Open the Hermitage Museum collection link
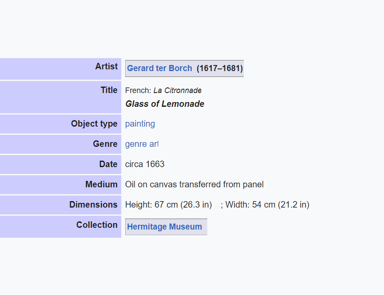The width and height of the screenshot is (384, 295). [165, 227]
